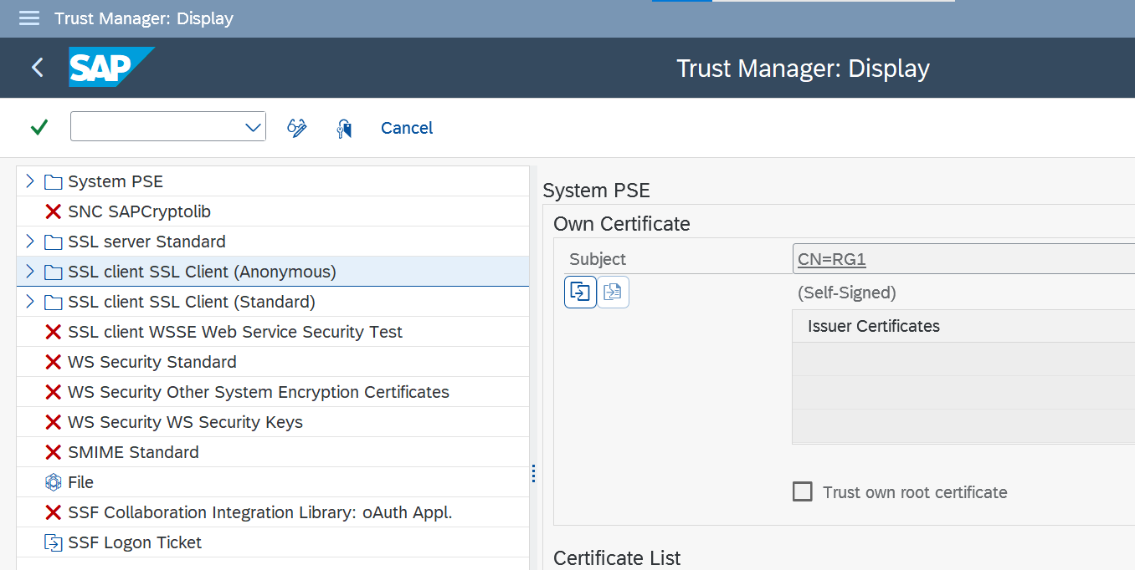Select SNC SAPCryptolib entry

coord(139,211)
